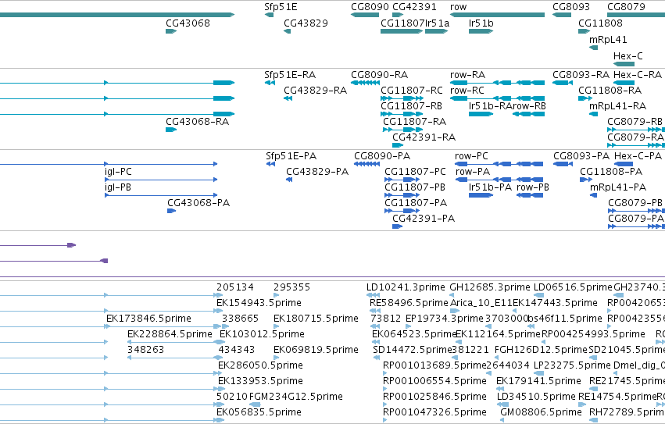Click the CG8090-RA transcript label
Screen dimensions: 665x424
click(x=379, y=75)
